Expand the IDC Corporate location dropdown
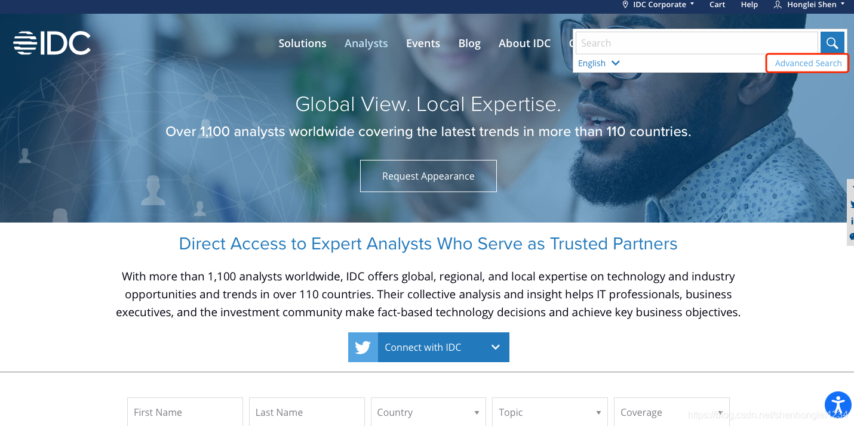This screenshot has width=854, height=426. tap(658, 5)
